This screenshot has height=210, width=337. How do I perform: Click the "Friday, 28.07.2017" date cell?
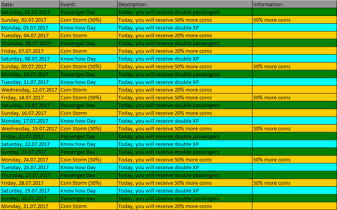pyautogui.click(x=30, y=183)
